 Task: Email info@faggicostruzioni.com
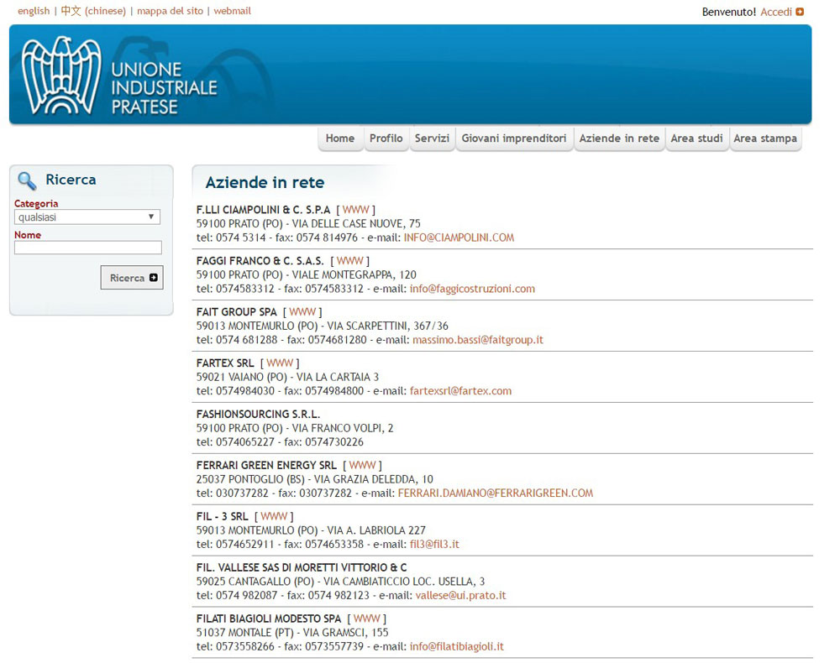pyautogui.click(x=472, y=289)
